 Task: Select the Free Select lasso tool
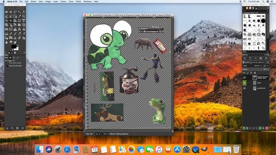pyautogui.click(x=15, y=12)
